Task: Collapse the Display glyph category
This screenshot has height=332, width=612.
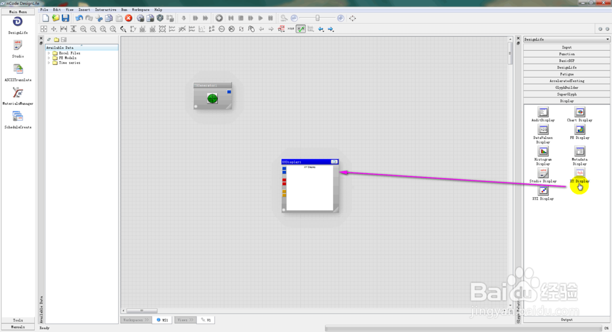Action: (x=567, y=101)
